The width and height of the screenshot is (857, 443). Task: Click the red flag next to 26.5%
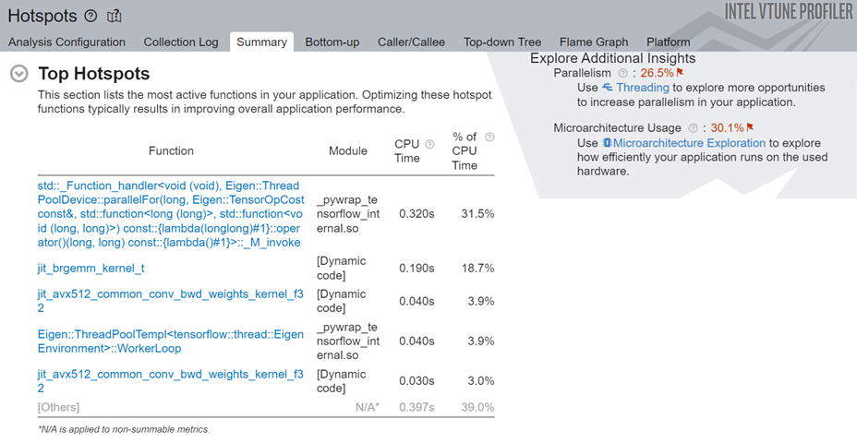[680, 73]
